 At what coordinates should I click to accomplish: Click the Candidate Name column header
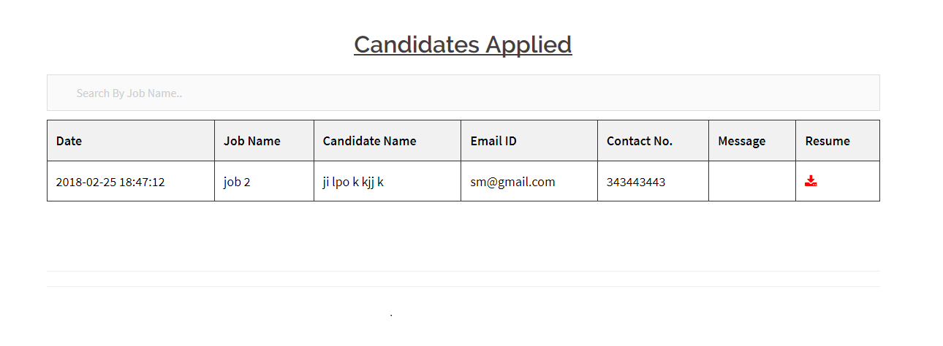[369, 141]
